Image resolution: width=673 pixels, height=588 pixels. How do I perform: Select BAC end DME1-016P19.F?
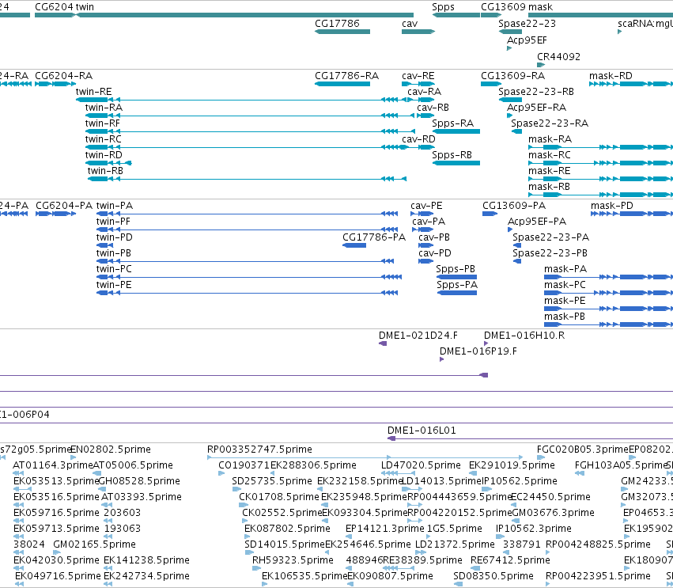(478, 351)
